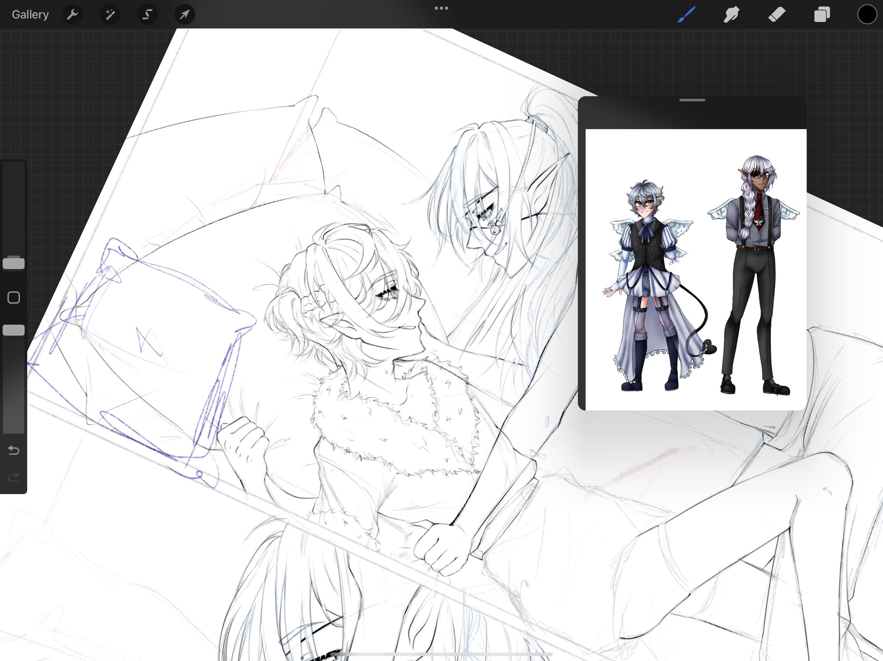This screenshot has width=883, height=661.
Task: Click the brush size slider handle
Action: (x=14, y=263)
